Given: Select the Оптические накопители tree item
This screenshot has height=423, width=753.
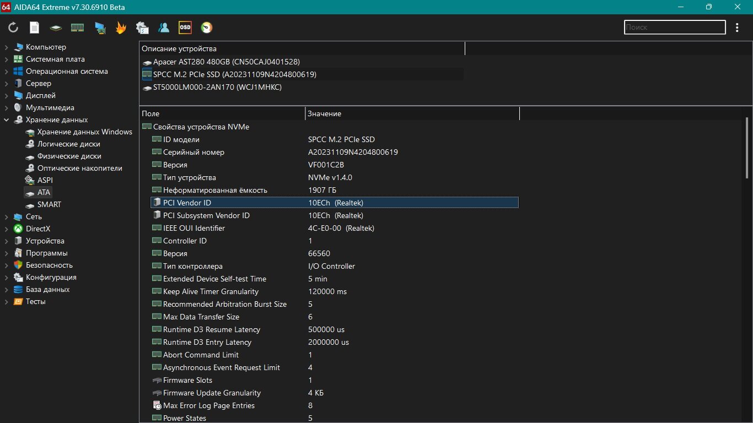Looking at the screenshot, I should (x=74, y=169).
